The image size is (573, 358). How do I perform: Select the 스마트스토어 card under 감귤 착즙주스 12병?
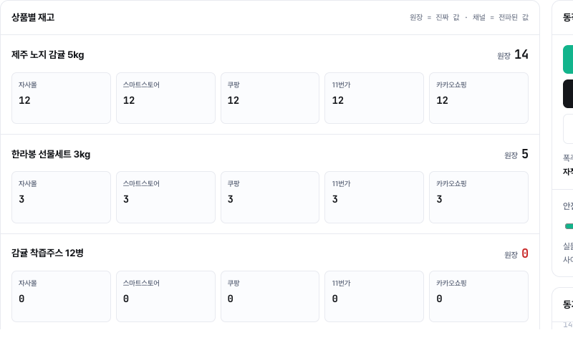[165, 296]
